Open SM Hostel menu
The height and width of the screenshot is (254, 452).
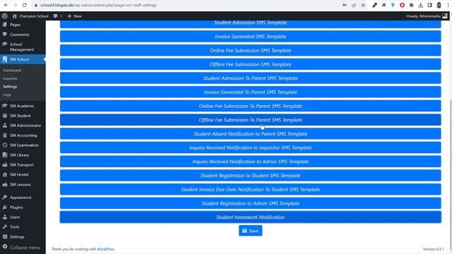pyautogui.click(x=23, y=174)
